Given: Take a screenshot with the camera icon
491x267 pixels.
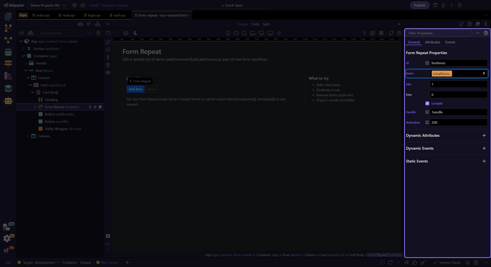Looking at the screenshot, I should point(126,33).
